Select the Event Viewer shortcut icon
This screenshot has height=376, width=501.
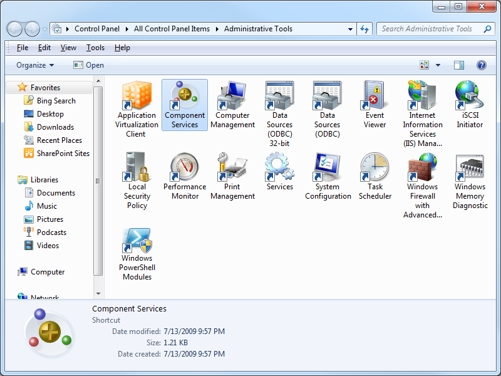374,96
